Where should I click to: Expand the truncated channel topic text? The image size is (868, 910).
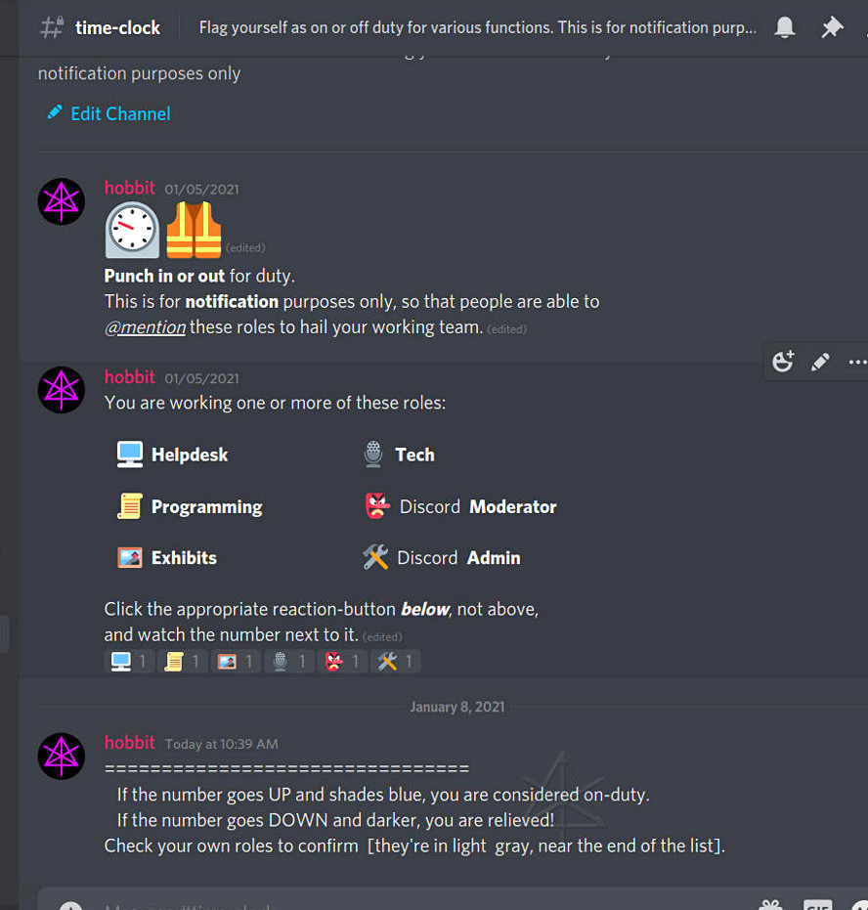pos(478,27)
